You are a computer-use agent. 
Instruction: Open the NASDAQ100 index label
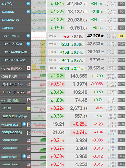pos(10,20)
